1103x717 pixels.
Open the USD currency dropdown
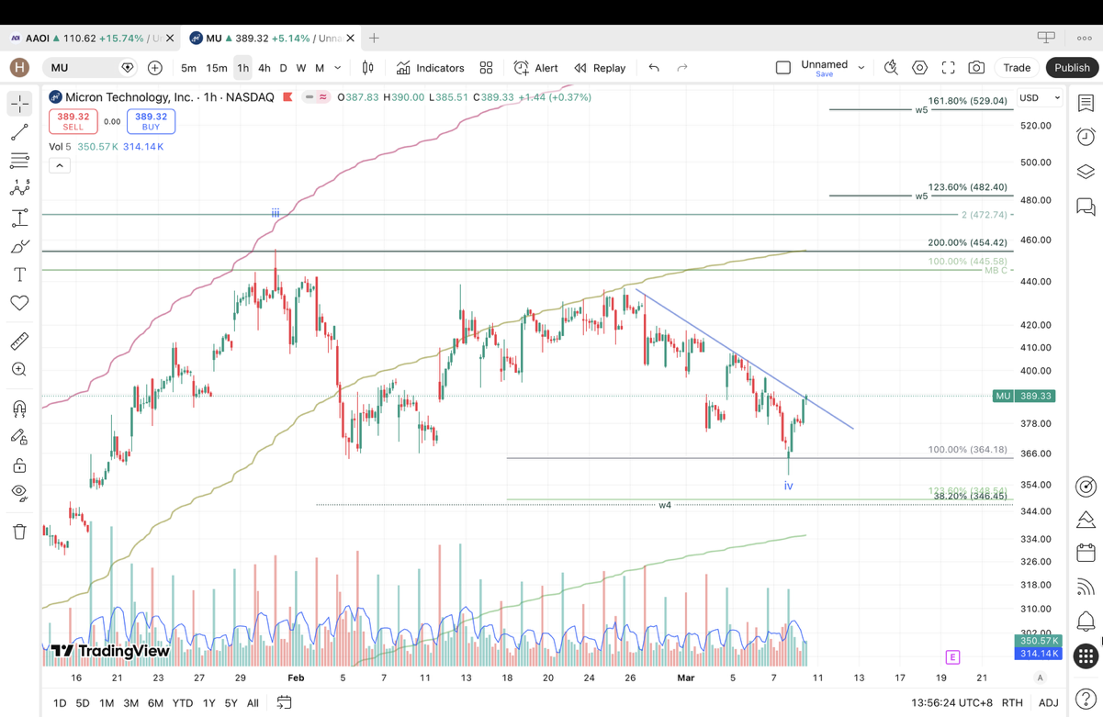point(1039,98)
